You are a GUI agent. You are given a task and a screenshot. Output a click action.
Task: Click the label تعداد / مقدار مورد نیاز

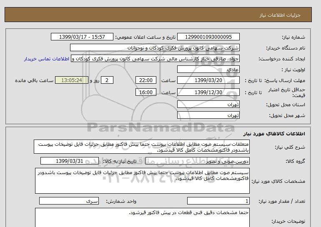point(282,202)
